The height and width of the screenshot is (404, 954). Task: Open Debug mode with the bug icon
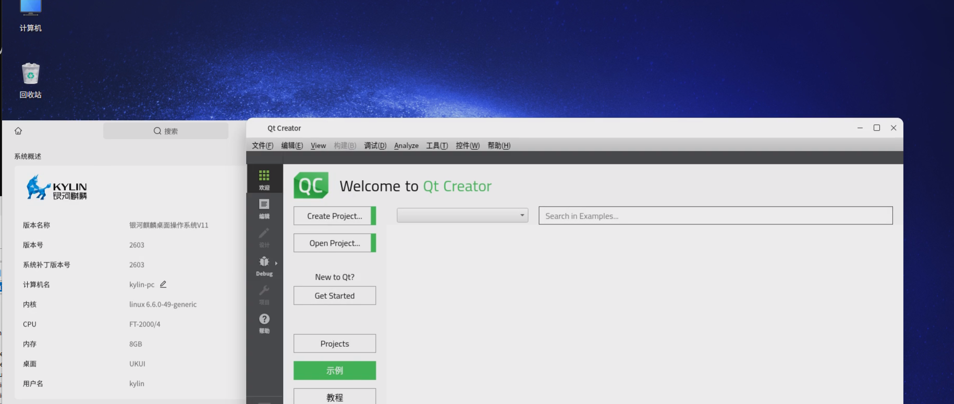tap(264, 266)
